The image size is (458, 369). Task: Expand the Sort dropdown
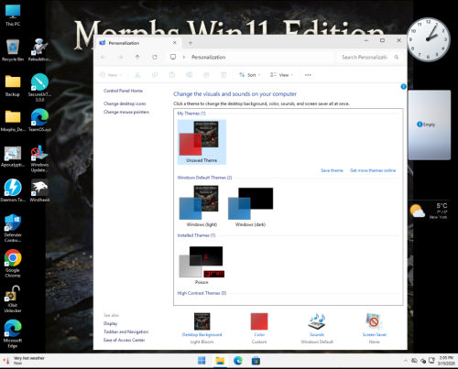coord(250,75)
